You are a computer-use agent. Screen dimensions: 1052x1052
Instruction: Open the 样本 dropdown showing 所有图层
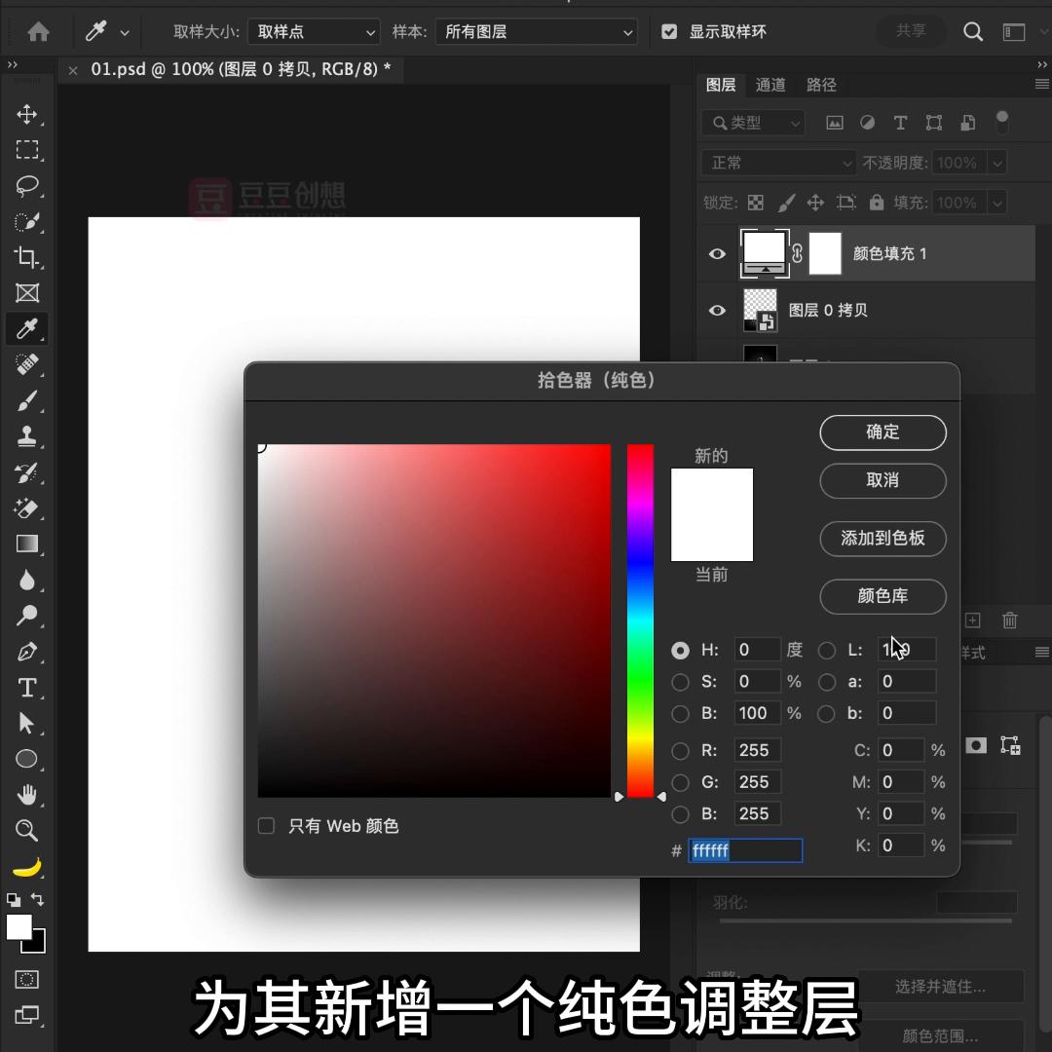[x=536, y=31]
